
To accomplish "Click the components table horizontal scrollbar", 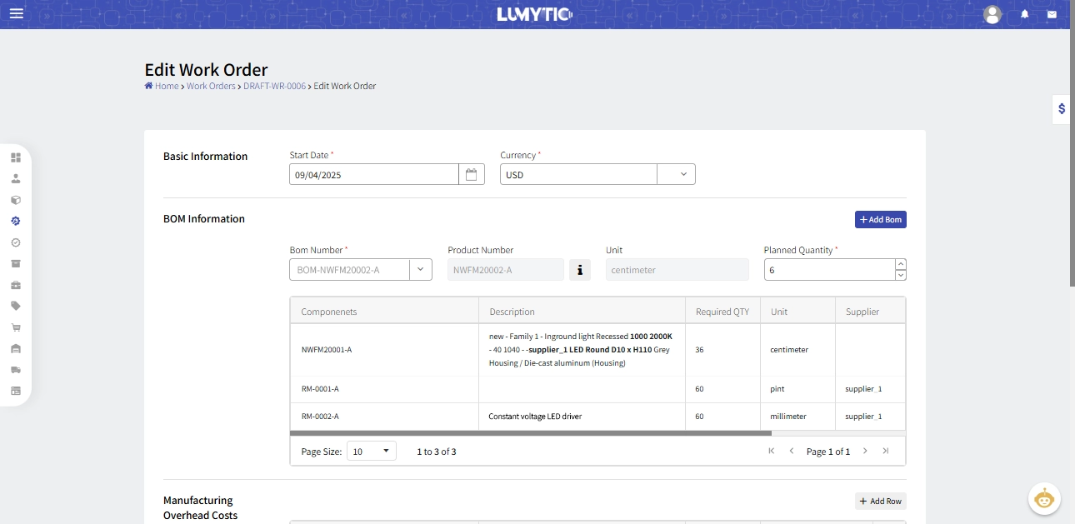I will click(x=531, y=433).
